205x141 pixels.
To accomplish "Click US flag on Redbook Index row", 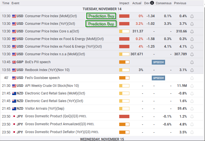I will click(x=14, y=70).
